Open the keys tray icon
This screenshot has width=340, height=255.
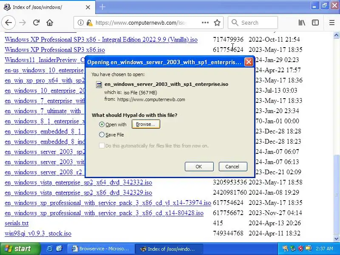click(285, 249)
